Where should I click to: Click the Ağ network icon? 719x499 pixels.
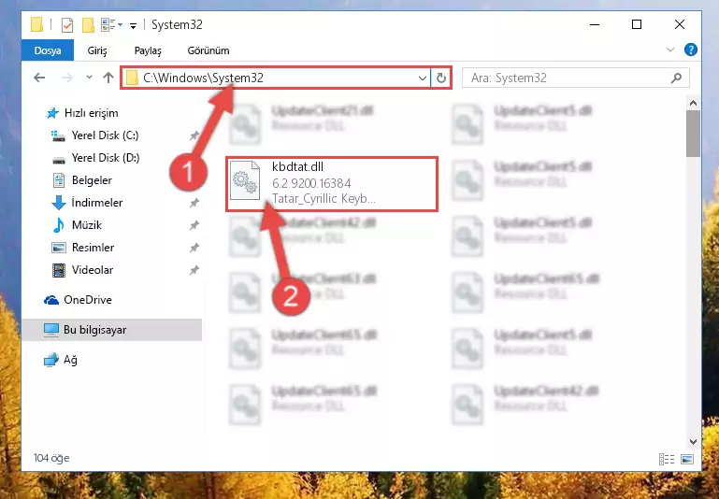pos(51,360)
